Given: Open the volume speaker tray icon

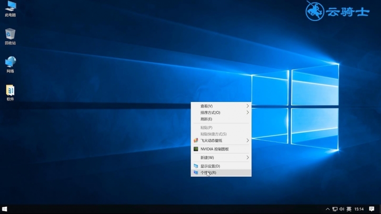Looking at the screenshot, I should pyautogui.click(x=342, y=209).
